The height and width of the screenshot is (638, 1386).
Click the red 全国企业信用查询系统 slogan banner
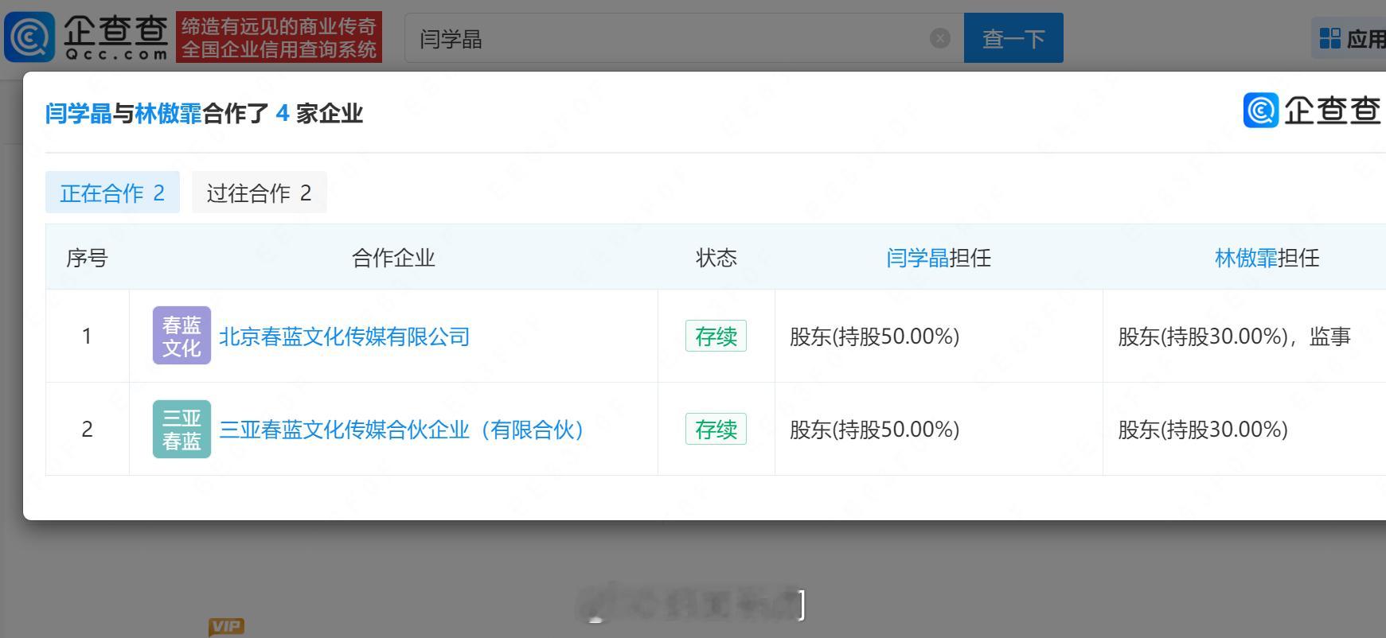pos(279,37)
